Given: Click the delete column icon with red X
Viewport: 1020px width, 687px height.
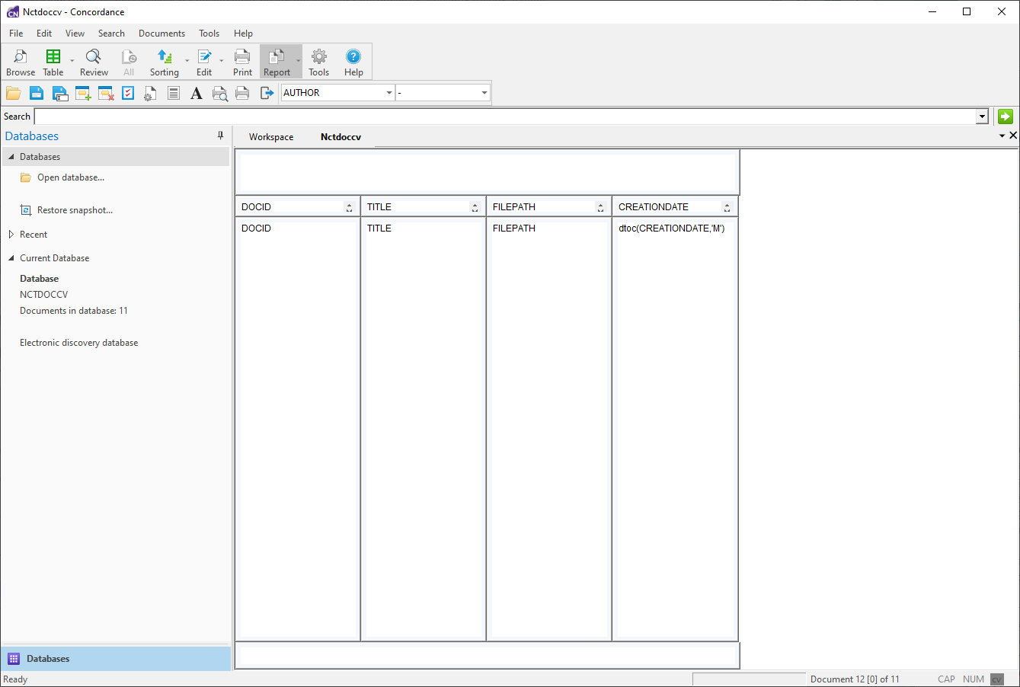Looking at the screenshot, I should [x=106, y=93].
